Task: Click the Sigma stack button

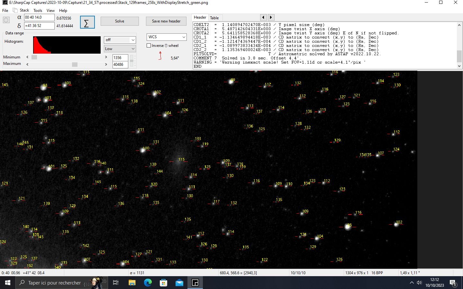Action: point(87,22)
